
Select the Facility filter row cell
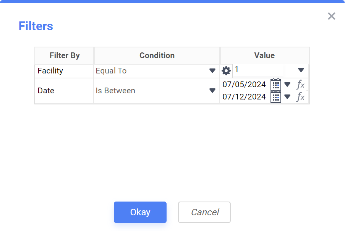click(x=64, y=71)
